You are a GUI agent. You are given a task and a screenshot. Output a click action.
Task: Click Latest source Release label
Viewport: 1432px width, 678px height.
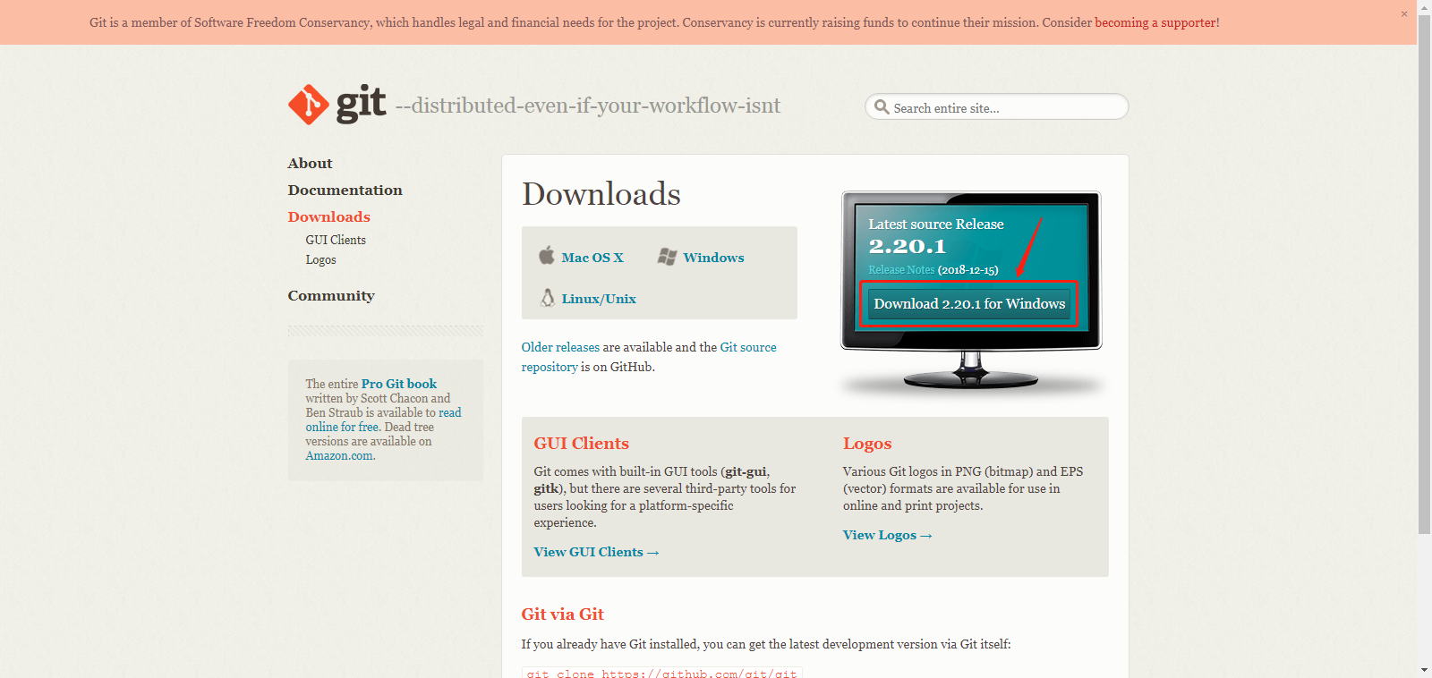pyautogui.click(x=935, y=224)
